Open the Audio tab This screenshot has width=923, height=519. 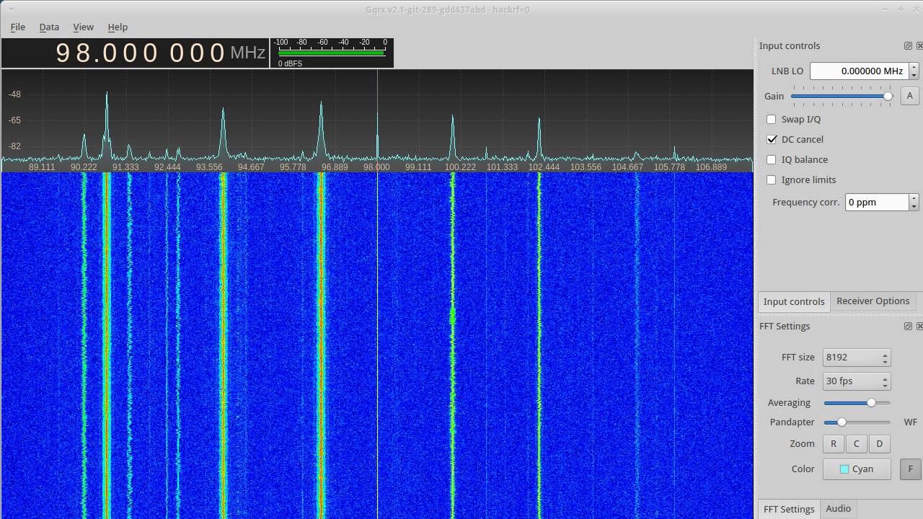pyautogui.click(x=838, y=509)
